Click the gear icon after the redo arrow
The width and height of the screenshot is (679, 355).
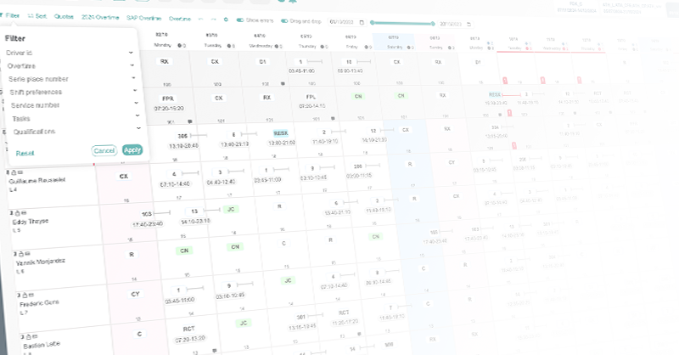[226, 20]
